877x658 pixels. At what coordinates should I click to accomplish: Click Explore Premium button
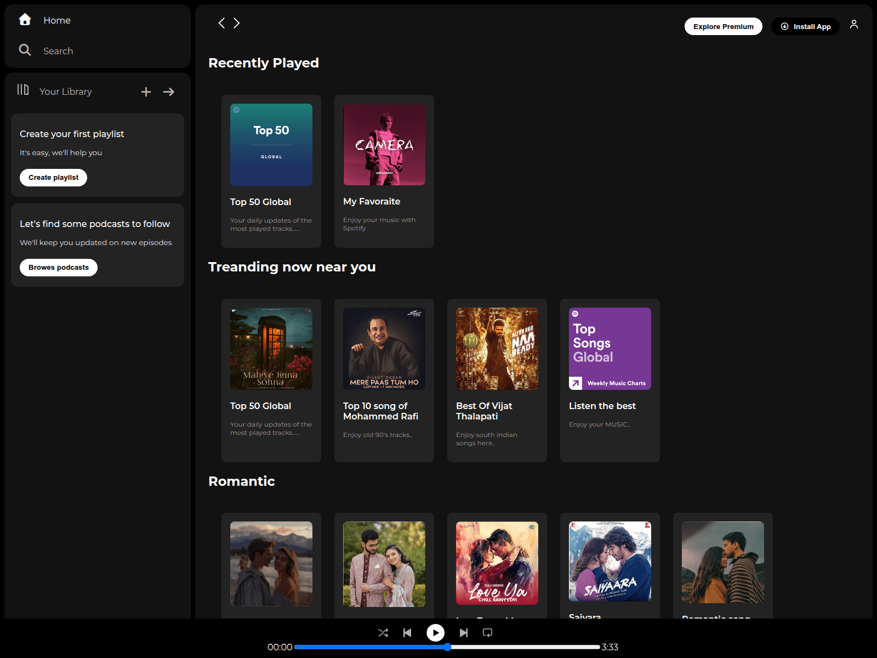pos(724,26)
